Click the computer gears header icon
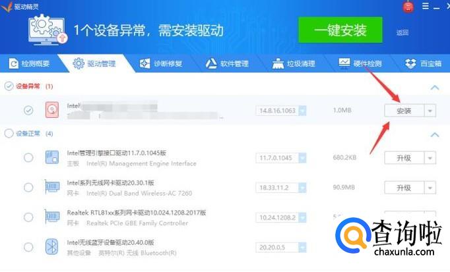This screenshot has width=450, height=272. tap(48, 30)
